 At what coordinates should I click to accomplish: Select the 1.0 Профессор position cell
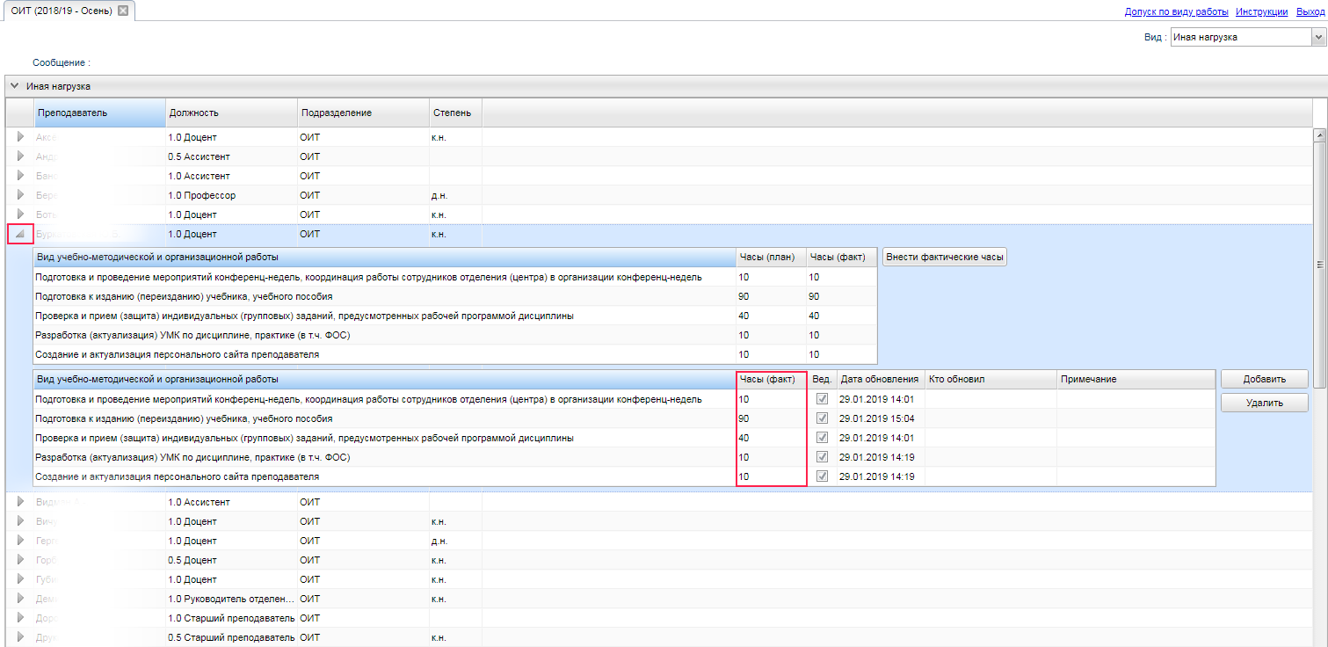(231, 195)
